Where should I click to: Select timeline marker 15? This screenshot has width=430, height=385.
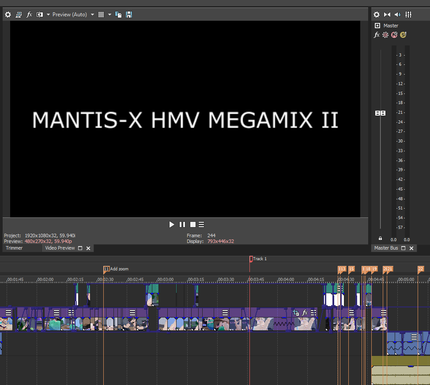coord(351,269)
